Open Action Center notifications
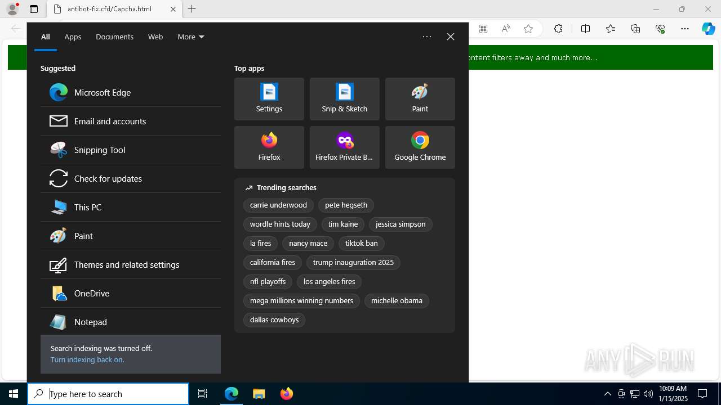 [x=702, y=394]
